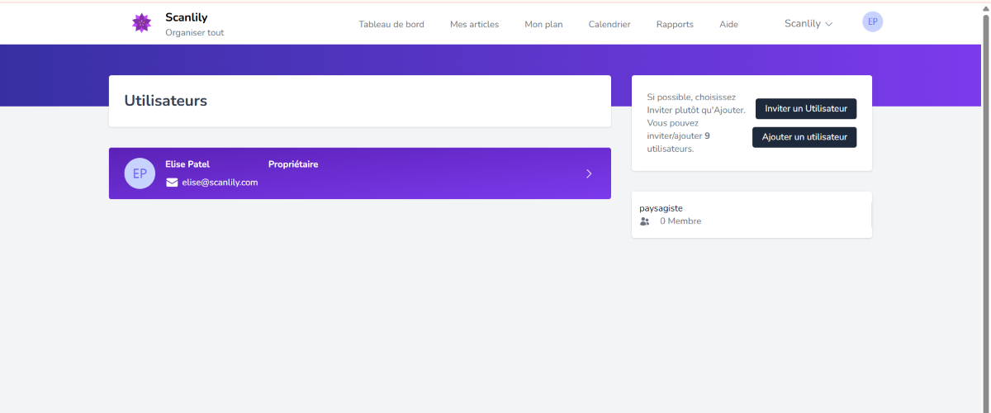Click the Organiser tout tagline

[194, 33]
